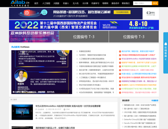
Task: Open 华为云发布ModelBox AI应用开发框架 article title
Action: coord(68,106)
